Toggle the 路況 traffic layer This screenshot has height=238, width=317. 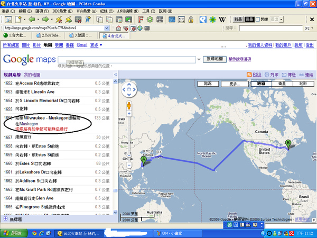tap(208, 84)
